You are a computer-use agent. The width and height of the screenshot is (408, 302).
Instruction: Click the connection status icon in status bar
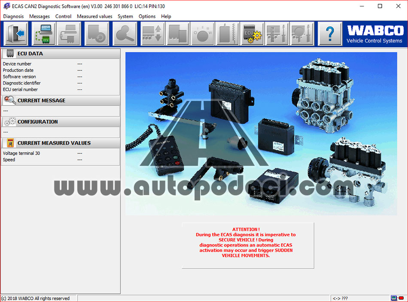[x=397, y=298]
